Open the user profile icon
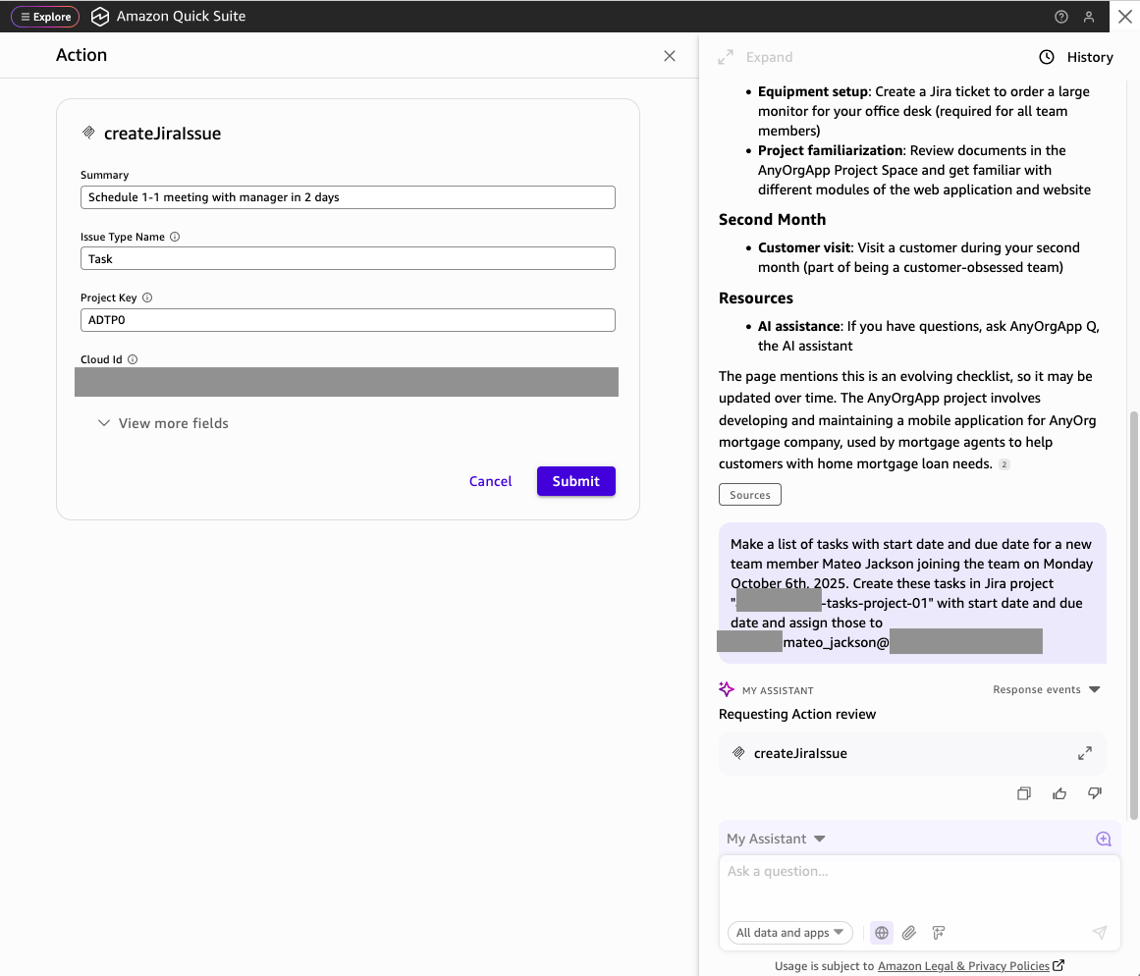The height and width of the screenshot is (976, 1140). click(1089, 17)
